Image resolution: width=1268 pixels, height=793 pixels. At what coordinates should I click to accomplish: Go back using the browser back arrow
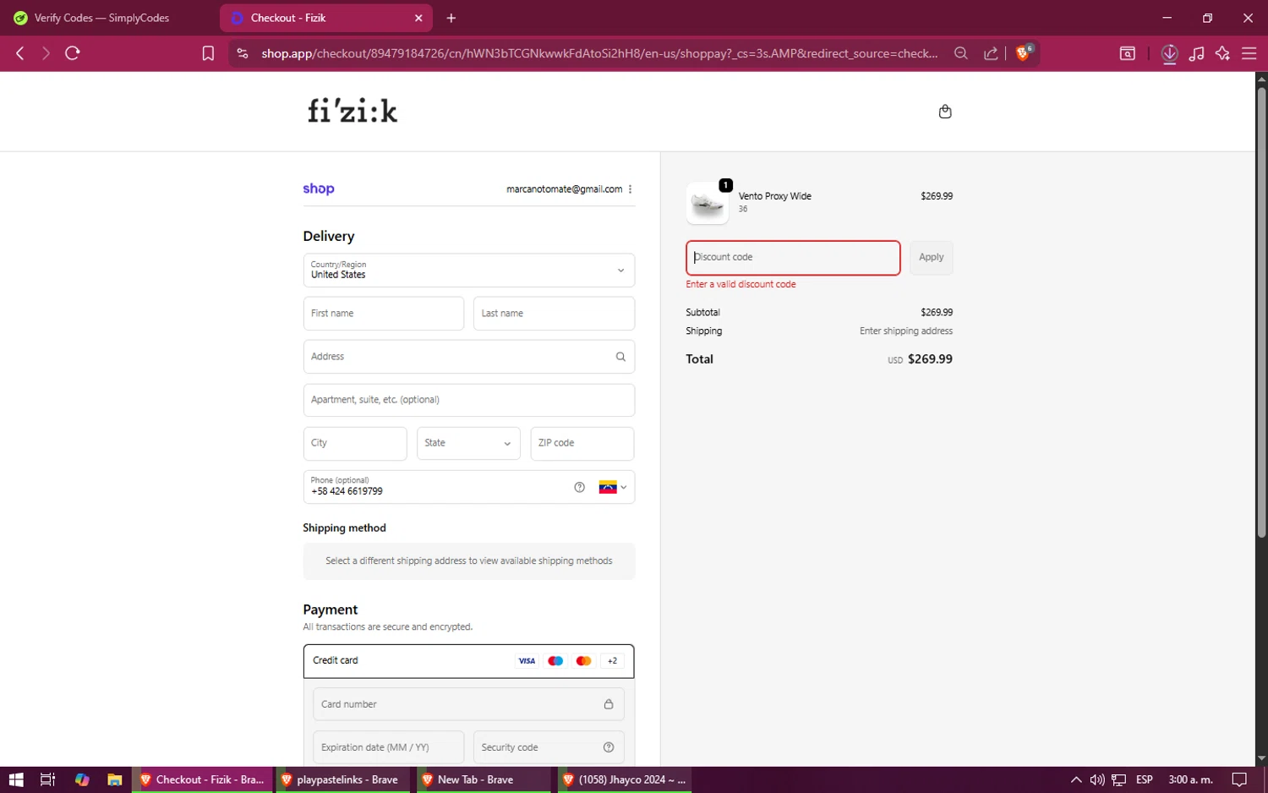(20, 53)
